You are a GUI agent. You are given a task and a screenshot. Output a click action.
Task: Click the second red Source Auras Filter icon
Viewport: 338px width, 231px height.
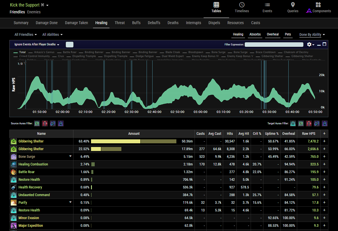pyautogui.click(x=45, y=123)
